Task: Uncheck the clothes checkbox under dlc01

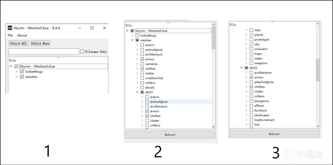Action: tap(147, 116)
